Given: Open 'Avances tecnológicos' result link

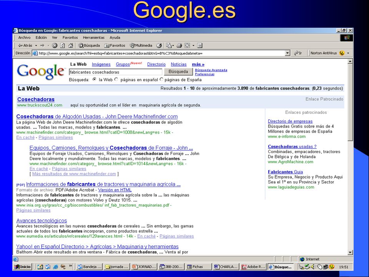Looking at the screenshot, I should (x=42, y=221).
